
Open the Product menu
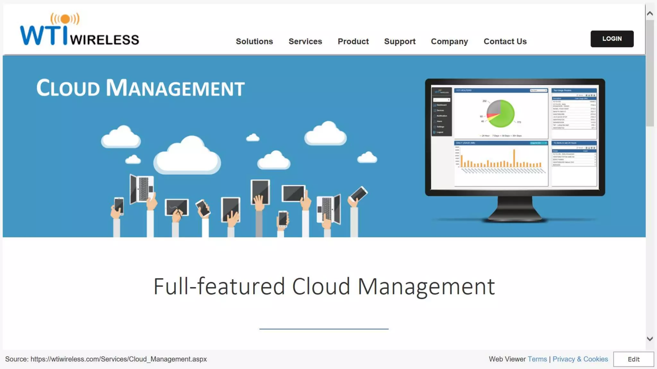coord(353,42)
